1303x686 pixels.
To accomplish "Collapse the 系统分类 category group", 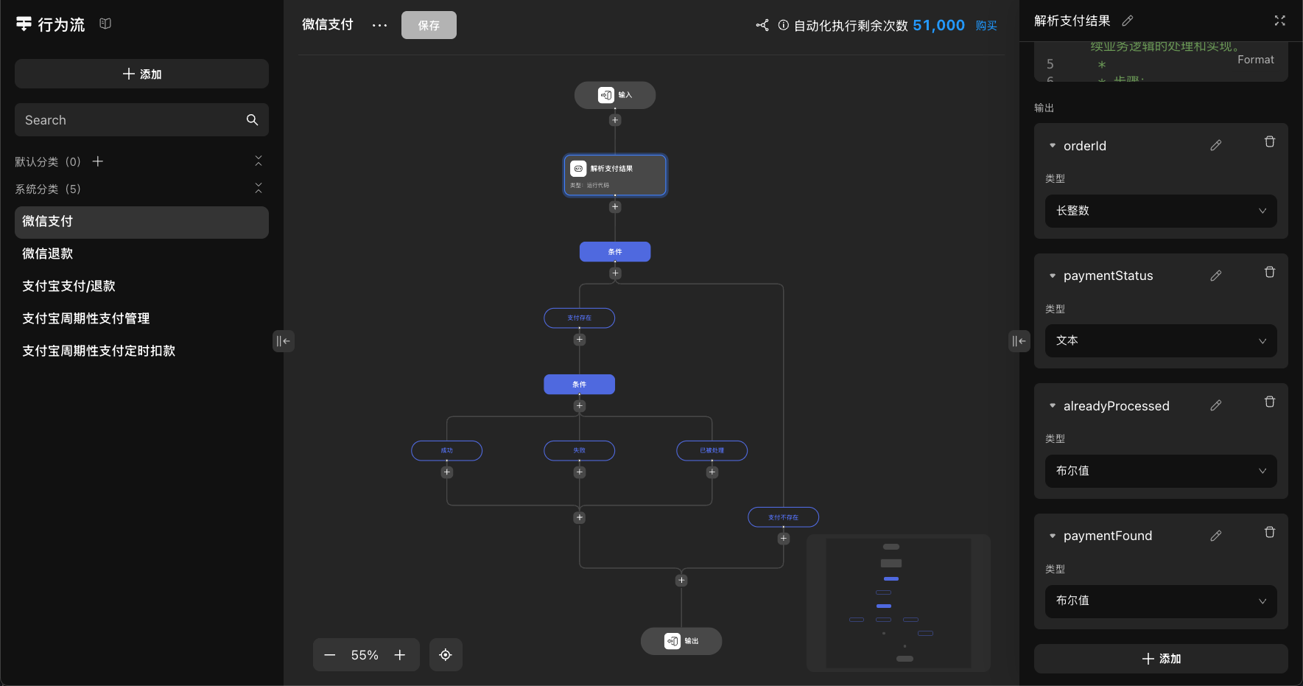I will pos(259,189).
